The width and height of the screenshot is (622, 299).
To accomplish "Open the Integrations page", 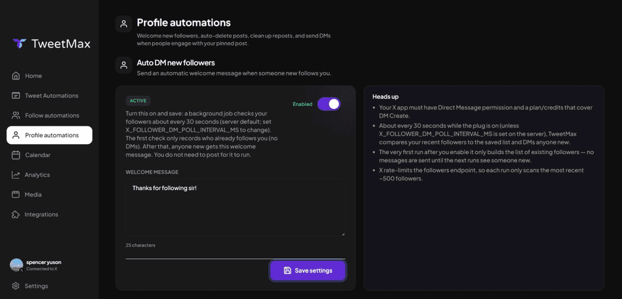I will 50,214.
